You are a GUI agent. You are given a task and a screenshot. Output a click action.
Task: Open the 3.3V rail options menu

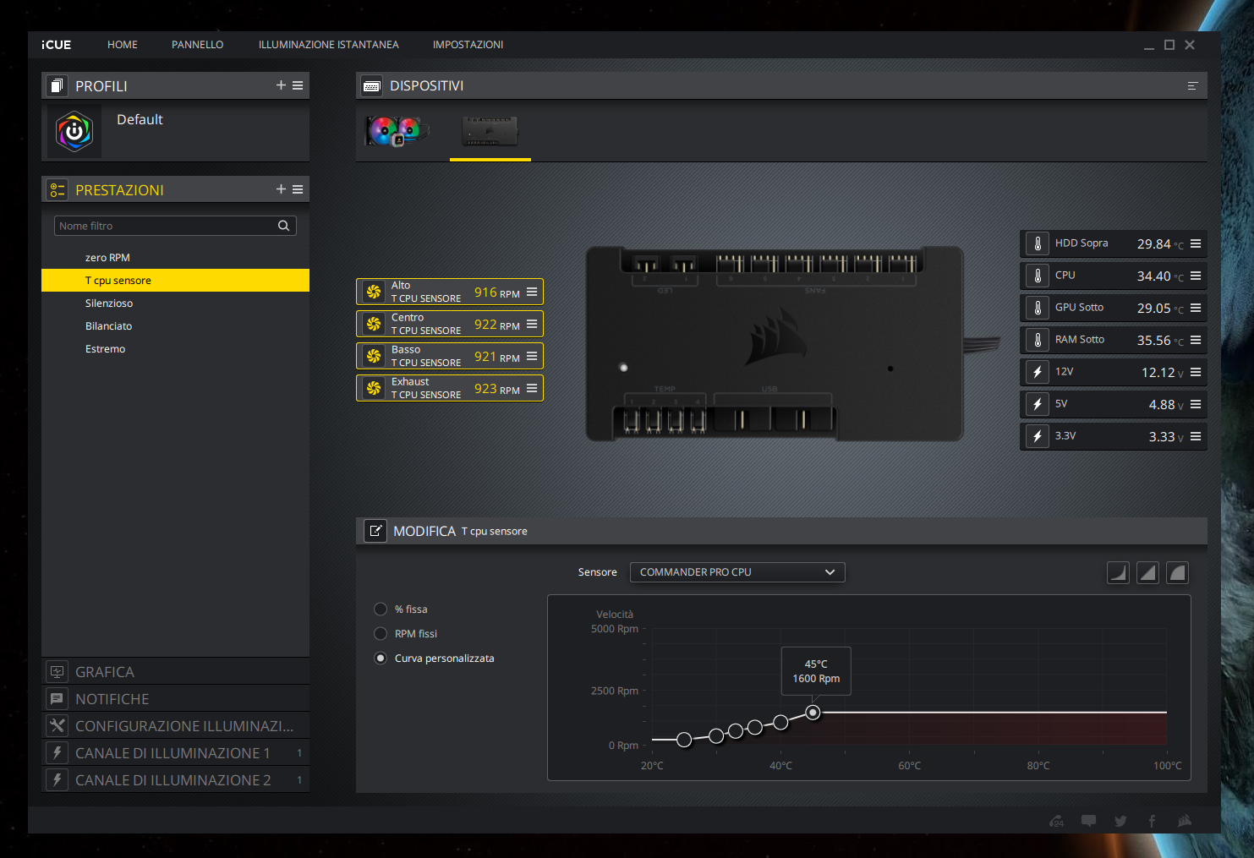[1196, 436]
